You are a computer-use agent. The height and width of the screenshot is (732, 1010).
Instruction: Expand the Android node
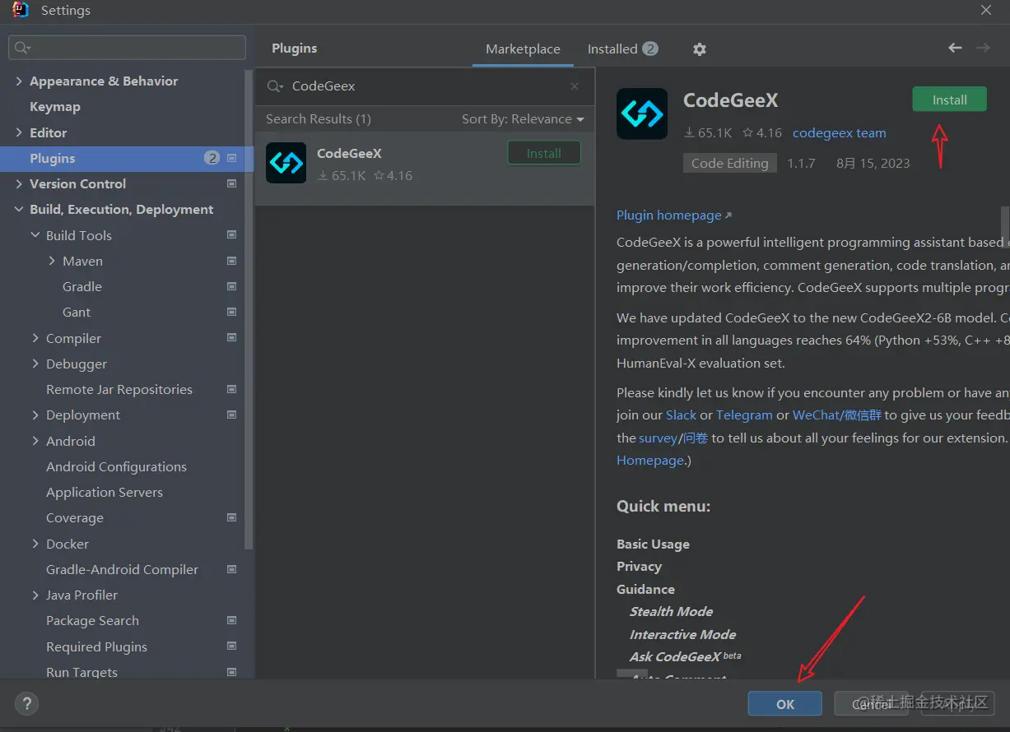35,441
